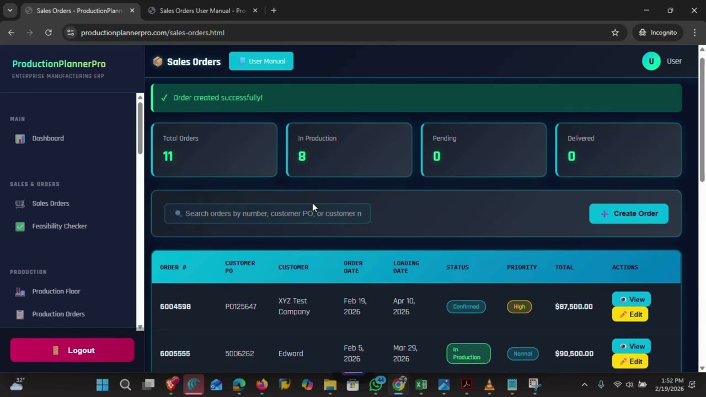Open the tab search dropdown arrow

pyautogui.click(x=10, y=10)
